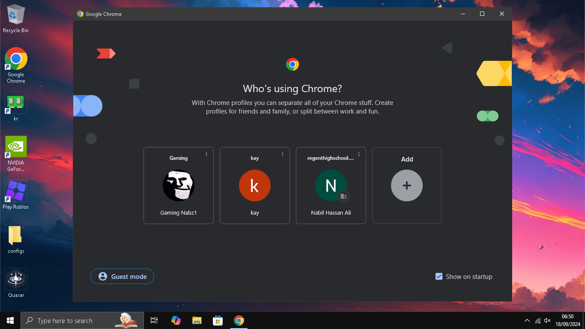Minimize the Google Chrome window
The width and height of the screenshot is (585, 329).
[463, 14]
